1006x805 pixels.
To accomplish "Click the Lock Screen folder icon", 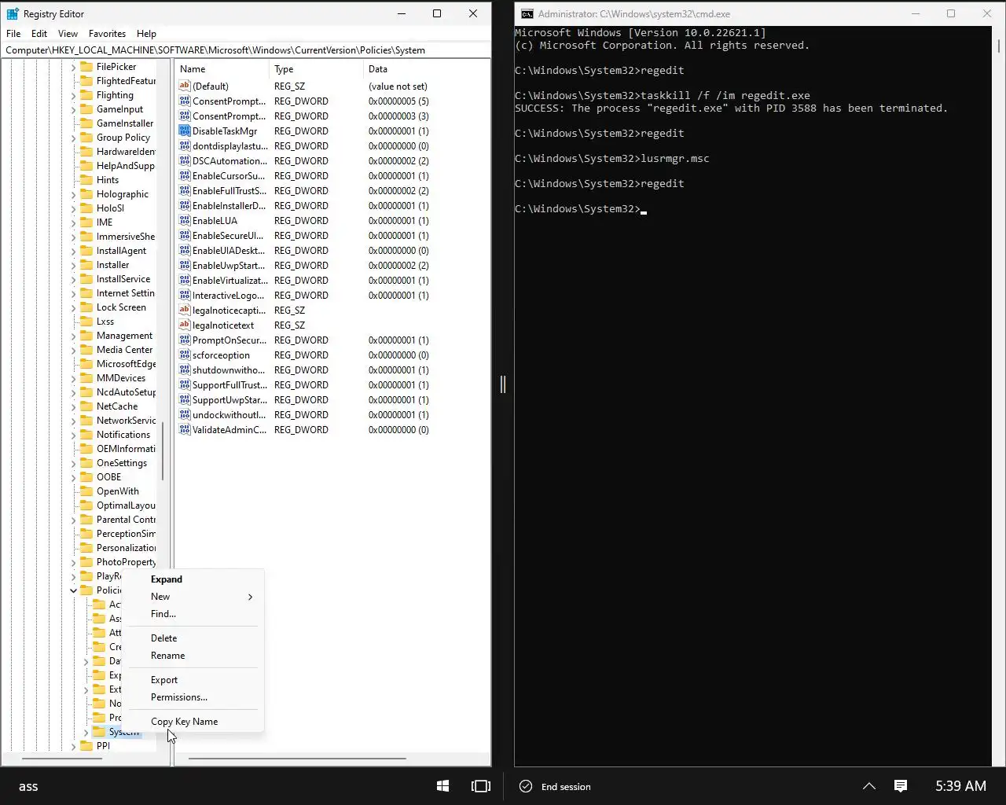I will coord(86,307).
